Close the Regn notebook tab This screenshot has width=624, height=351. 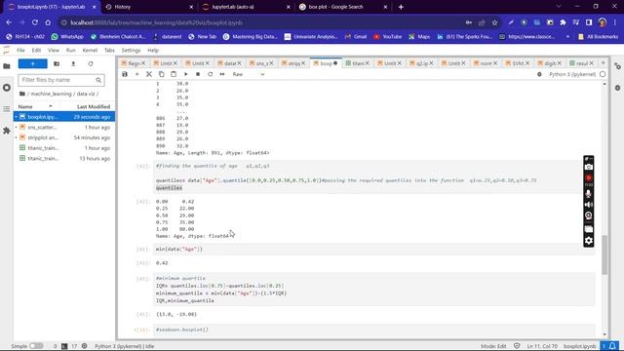pyautogui.click(x=143, y=63)
